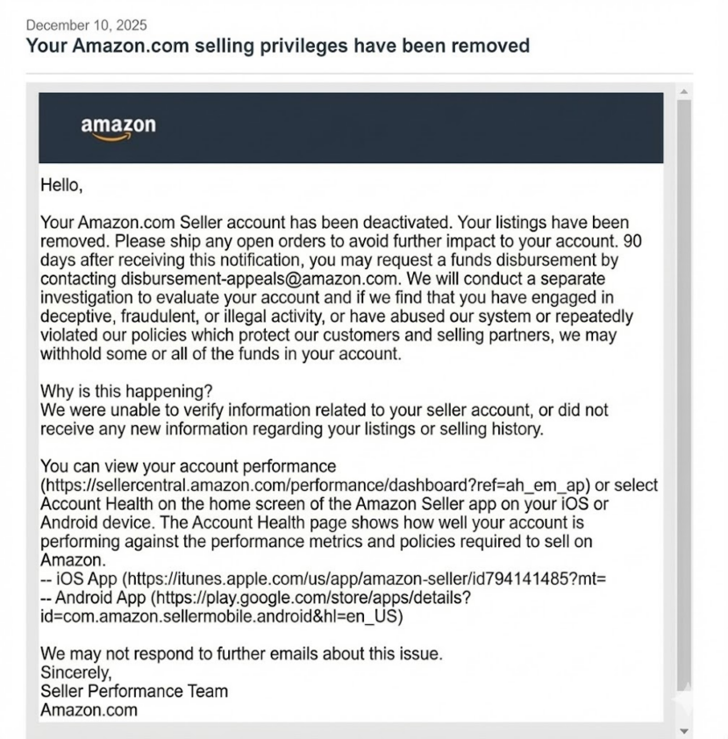Click the "Why is this happening?" heading
Viewport: 728px width, 739px height.
click(x=126, y=390)
